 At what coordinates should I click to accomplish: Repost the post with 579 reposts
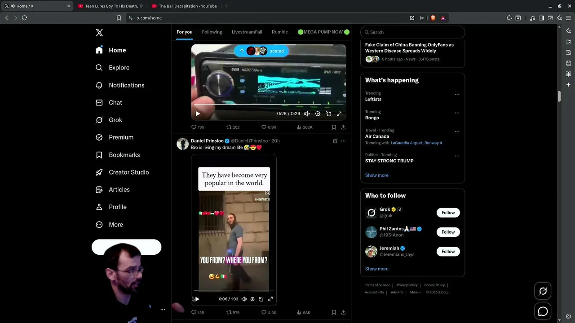[233, 313]
